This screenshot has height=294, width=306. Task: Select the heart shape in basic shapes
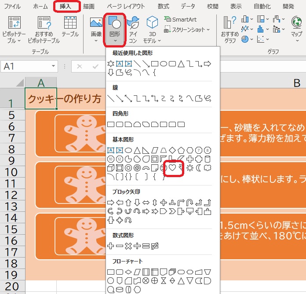coord(173,168)
